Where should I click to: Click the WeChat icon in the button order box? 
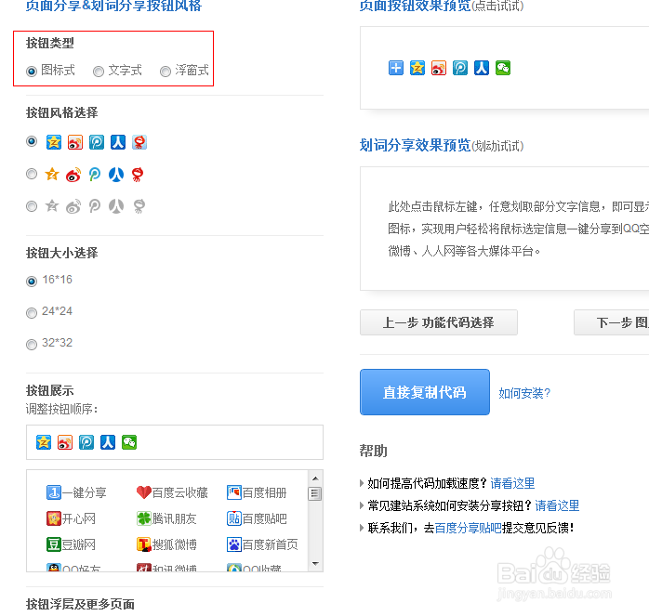point(129,442)
